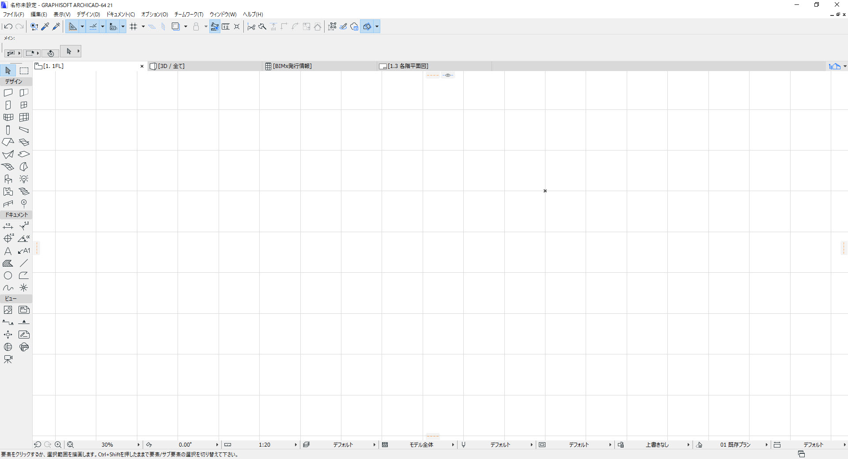
Task: Select the Column tool
Action: pos(8,130)
